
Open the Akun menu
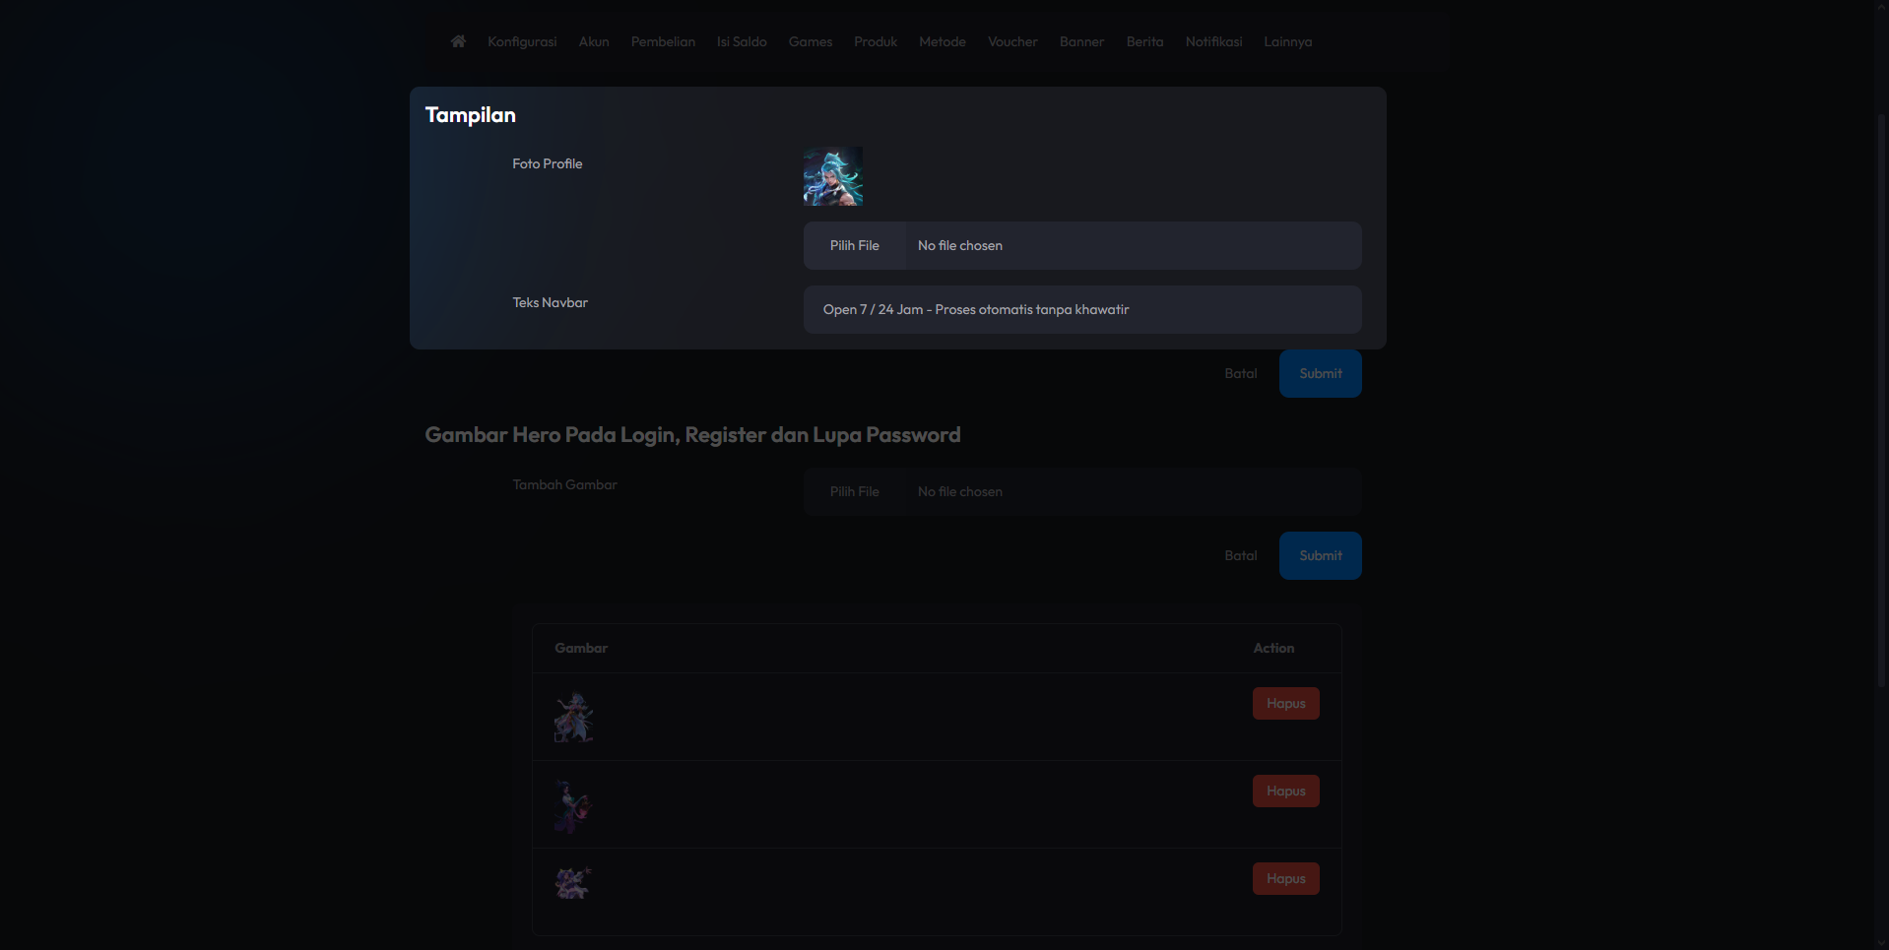[x=594, y=41]
